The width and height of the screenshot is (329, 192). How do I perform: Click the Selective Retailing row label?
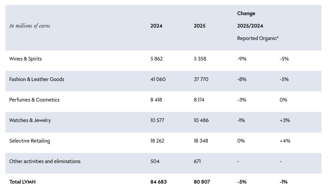pos(30,141)
